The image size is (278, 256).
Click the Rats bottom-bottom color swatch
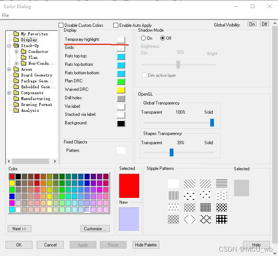click(121, 74)
